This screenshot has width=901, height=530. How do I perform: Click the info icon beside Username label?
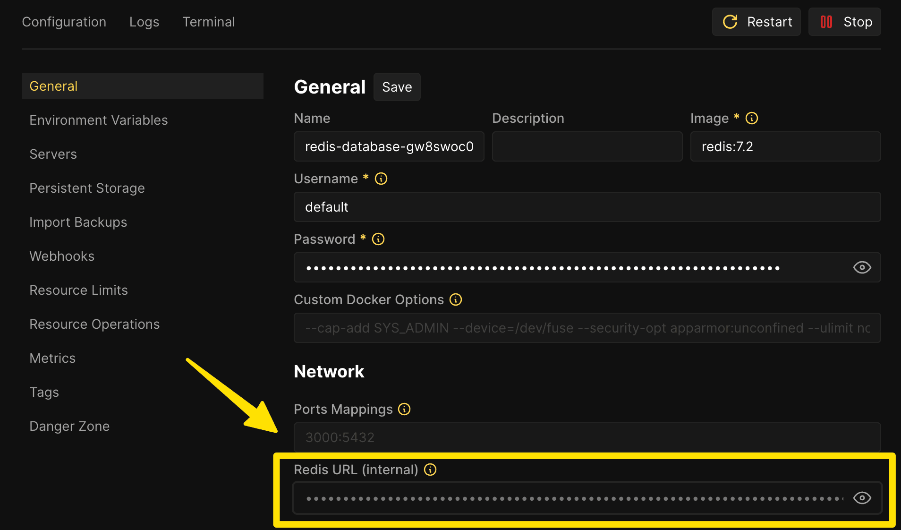pyautogui.click(x=381, y=179)
